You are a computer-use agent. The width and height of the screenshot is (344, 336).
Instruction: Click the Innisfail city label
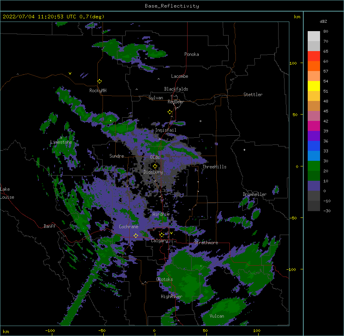[x=166, y=130]
